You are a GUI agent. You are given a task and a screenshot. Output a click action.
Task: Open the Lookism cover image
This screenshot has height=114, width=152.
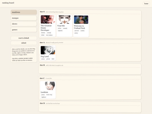tap(48, 86)
